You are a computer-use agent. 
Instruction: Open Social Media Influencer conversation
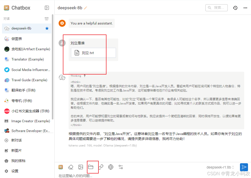pyautogui.click(x=27, y=70)
